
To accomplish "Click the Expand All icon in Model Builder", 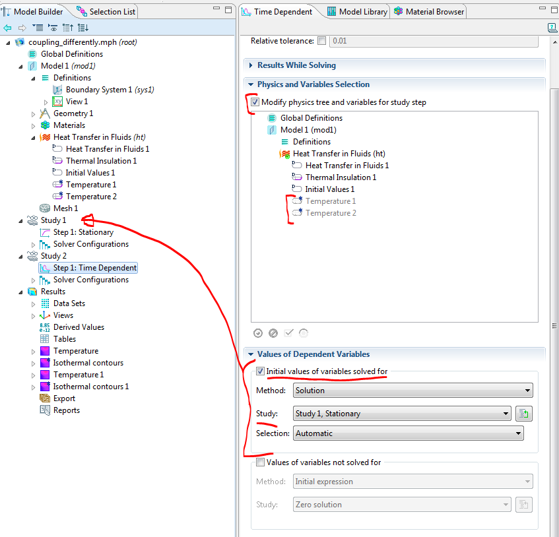I will pyautogui.click(x=83, y=28).
